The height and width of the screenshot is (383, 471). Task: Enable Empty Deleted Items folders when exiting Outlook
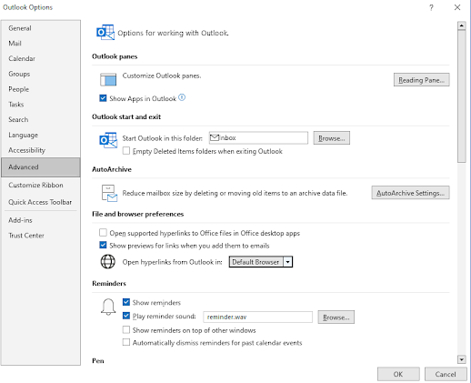tap(126, 151)
